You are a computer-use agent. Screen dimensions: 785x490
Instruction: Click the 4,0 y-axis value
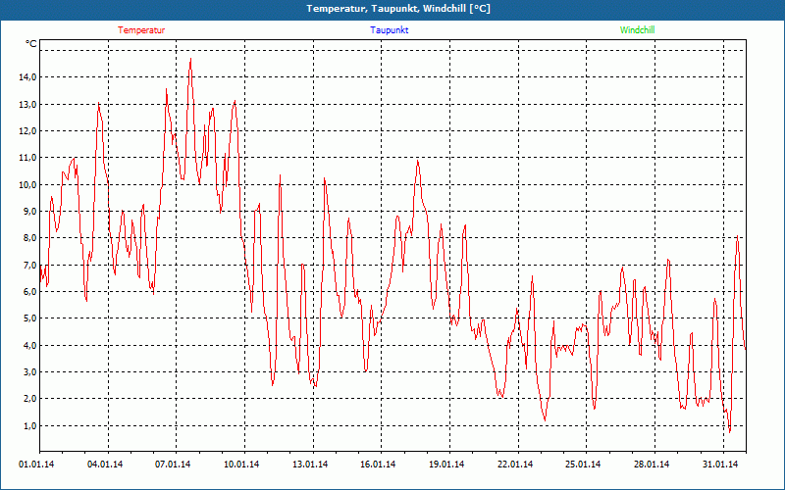(30, 345)
